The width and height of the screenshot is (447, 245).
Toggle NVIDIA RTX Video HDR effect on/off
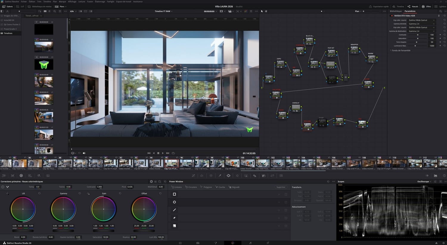(392, 16)
